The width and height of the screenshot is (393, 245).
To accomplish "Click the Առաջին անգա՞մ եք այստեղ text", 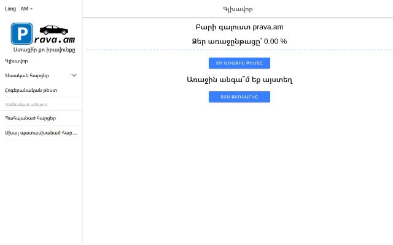I will coord(239,80).
